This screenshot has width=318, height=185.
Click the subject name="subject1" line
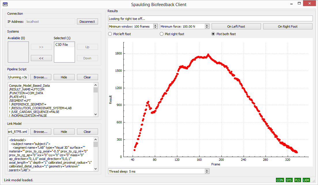click(x=31, y=144)
